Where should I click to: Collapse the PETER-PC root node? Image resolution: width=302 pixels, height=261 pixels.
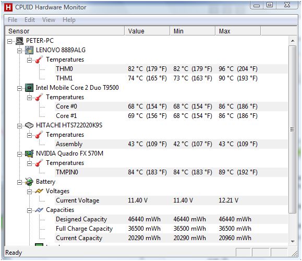9,41
